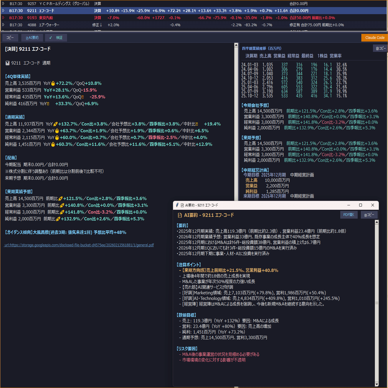Expand the 9193 東京汽船 row arrow
Image resolution: width=388 pixels, height=388 pixels.
tap(3, 18)
